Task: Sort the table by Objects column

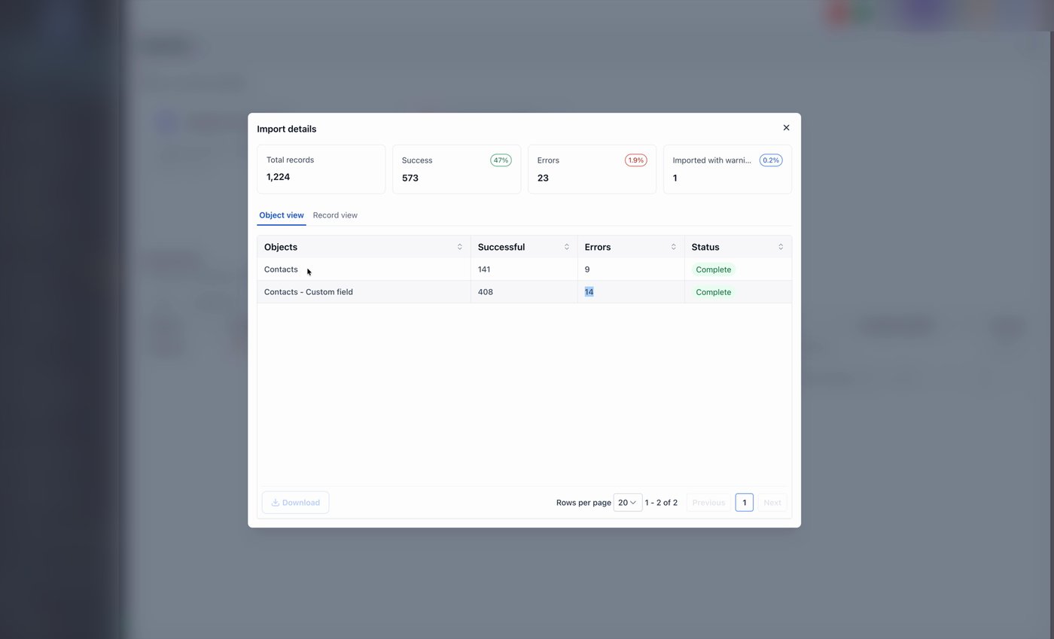Action: tap(459, 246)
